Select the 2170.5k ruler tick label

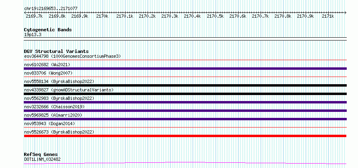point(215,16)
